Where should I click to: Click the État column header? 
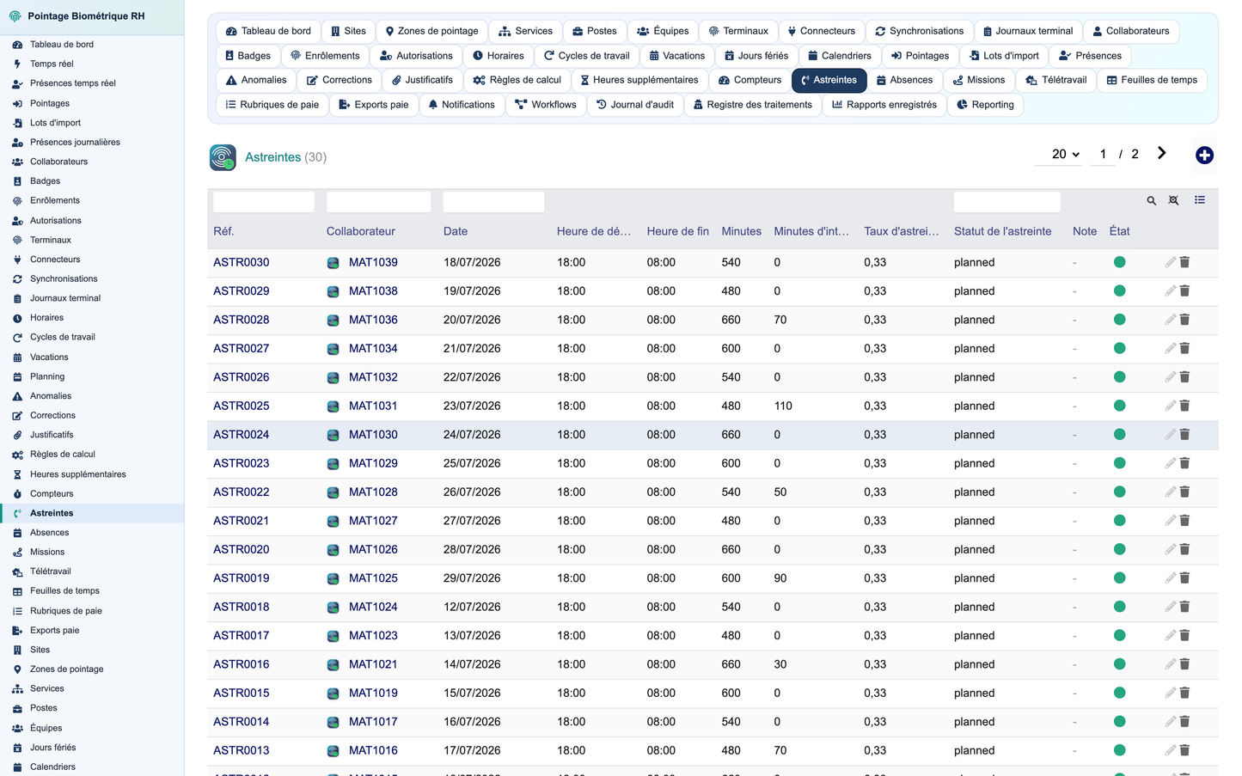pos(1120,231)
